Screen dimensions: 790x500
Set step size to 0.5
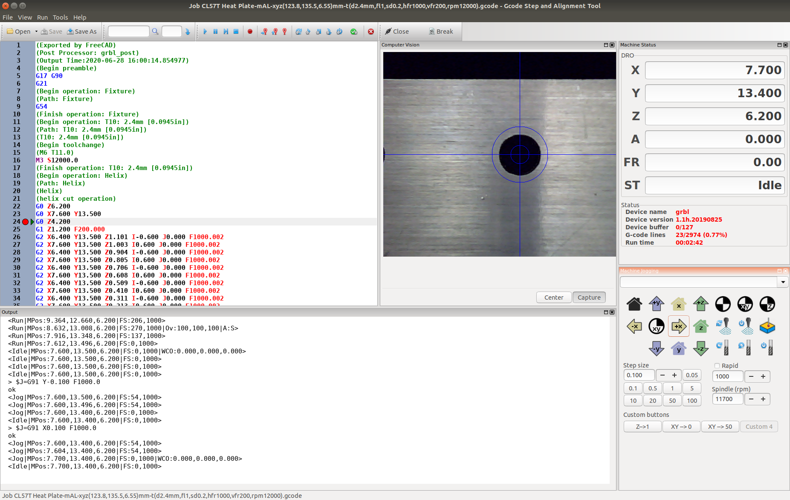click(x=653, y=388)
